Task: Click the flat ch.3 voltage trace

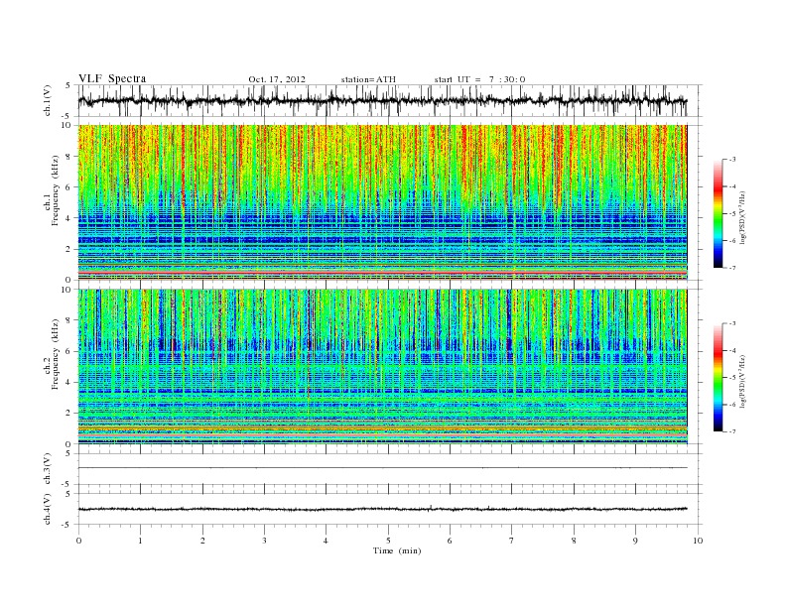Action: 382,468
